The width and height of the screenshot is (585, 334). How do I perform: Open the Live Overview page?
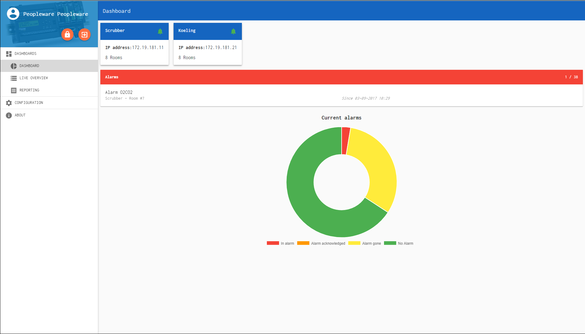34,78
